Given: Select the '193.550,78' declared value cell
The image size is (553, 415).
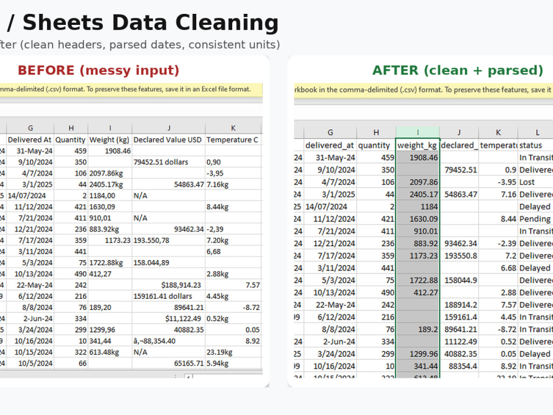Looking at the screenshot, I should point(169,240).
